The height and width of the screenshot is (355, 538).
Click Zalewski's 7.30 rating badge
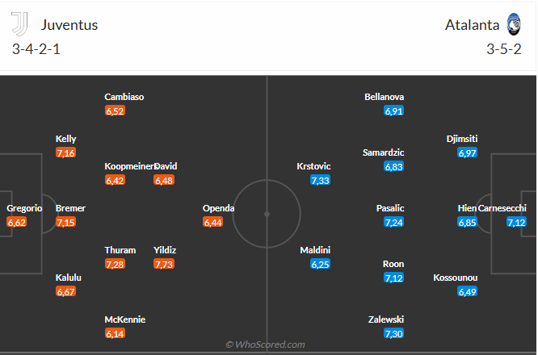[394, 333]
